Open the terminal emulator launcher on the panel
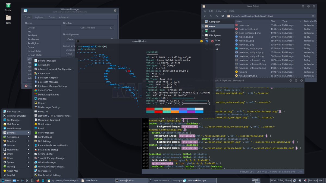The width and height of the screenshot is (326, 183). click(27, 180)
